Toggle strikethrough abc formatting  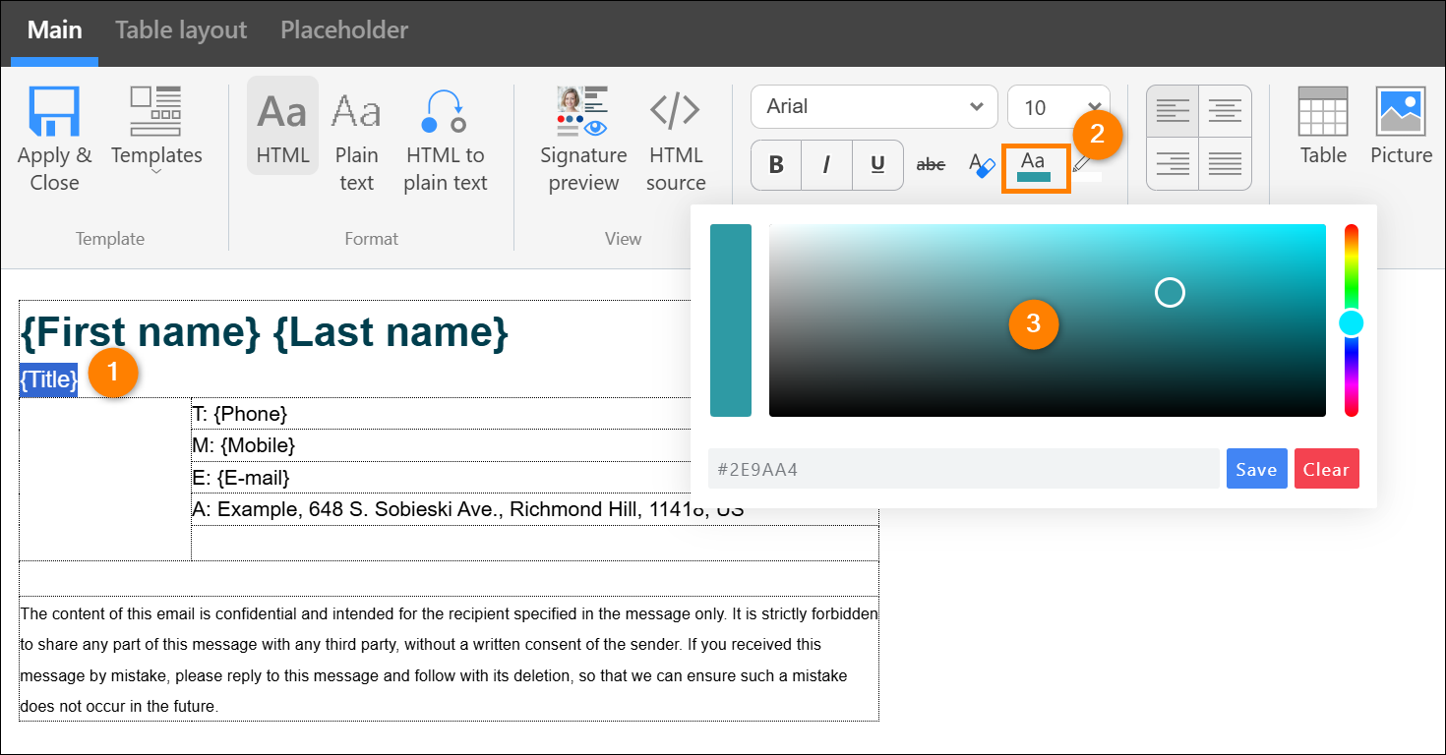(x=931, y=164)
